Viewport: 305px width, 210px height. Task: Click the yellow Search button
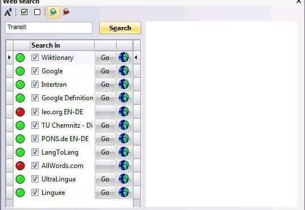(120, 28)
